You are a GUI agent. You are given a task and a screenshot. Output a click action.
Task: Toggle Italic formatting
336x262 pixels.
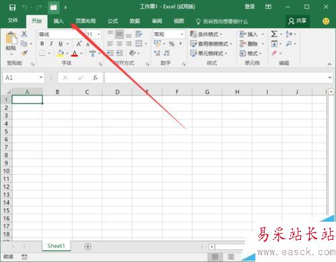coord(51,44)
